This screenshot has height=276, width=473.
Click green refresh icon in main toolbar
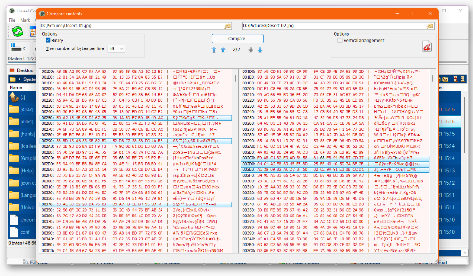[18, 32]
